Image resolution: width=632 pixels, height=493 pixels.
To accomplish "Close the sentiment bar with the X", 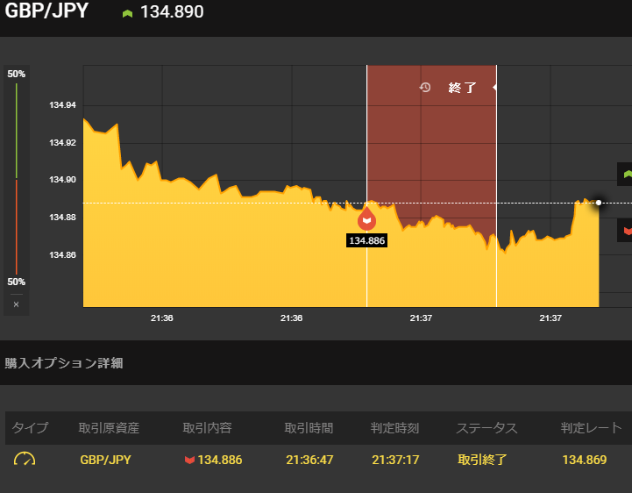I will [16, 304].
